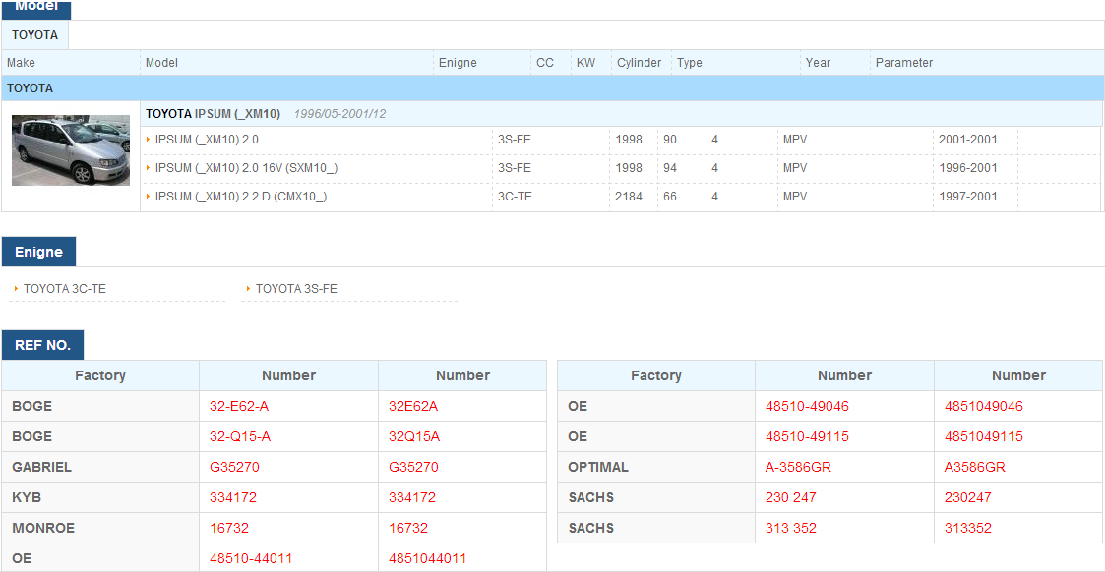The width and height of the screenshot is (1105, 572).
Task: Click OE number 4851044011
Action: click(427, 558)
